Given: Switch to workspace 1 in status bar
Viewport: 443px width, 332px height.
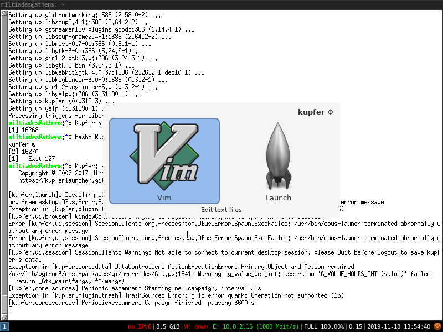Looking at the screenshot, I should coord(4,327).
